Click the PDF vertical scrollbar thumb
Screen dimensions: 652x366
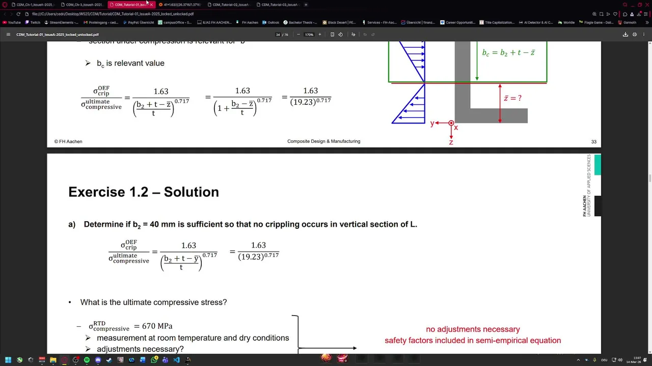tap(649, 179)
